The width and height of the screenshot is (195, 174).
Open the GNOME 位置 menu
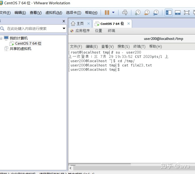click(99, 31)
